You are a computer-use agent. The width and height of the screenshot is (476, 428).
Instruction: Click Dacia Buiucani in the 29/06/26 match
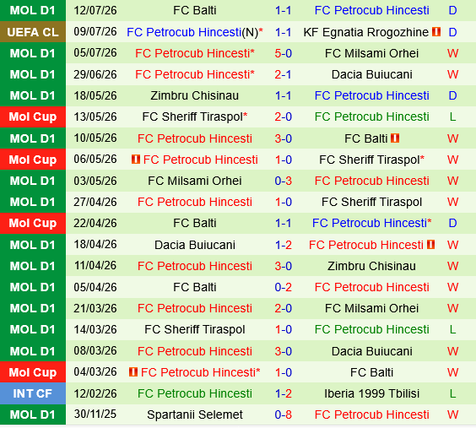coord(371,74)
